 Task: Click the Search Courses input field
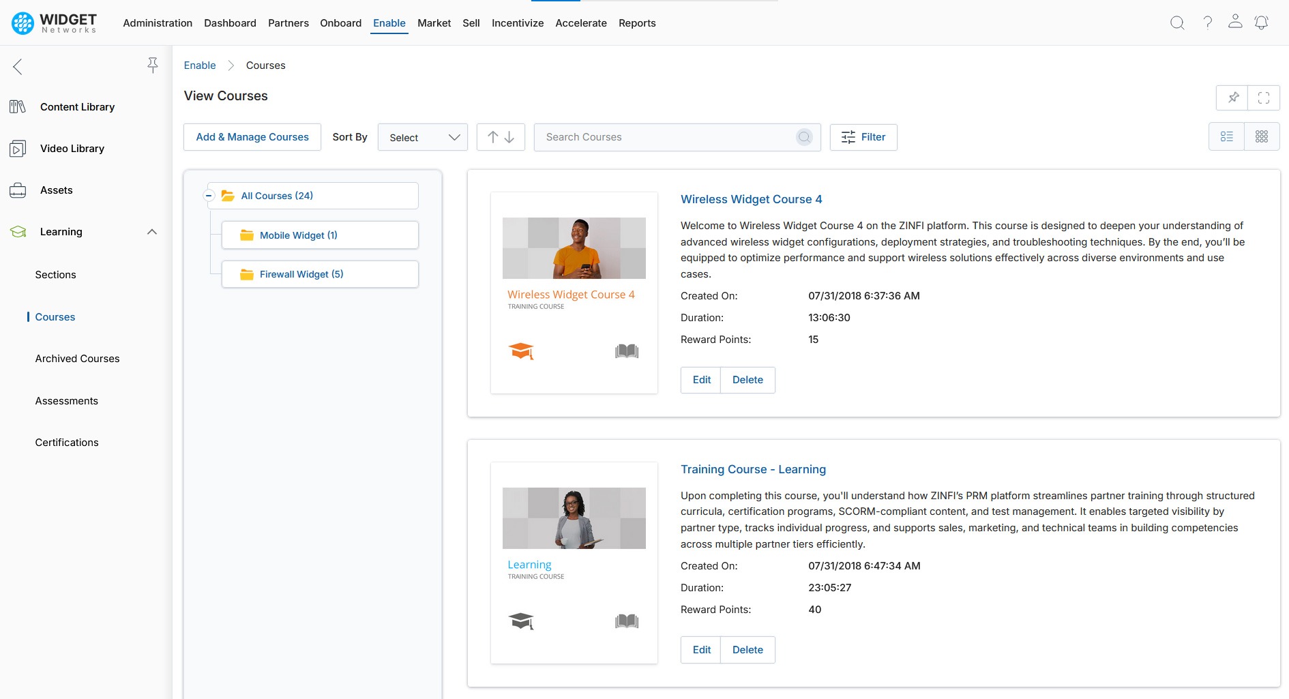tap(665, 137)
